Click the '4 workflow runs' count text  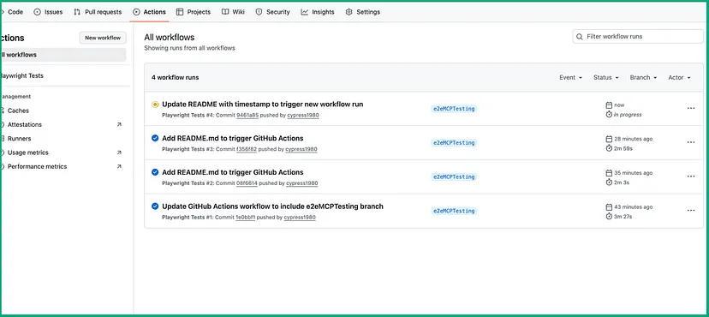point(175,78)
